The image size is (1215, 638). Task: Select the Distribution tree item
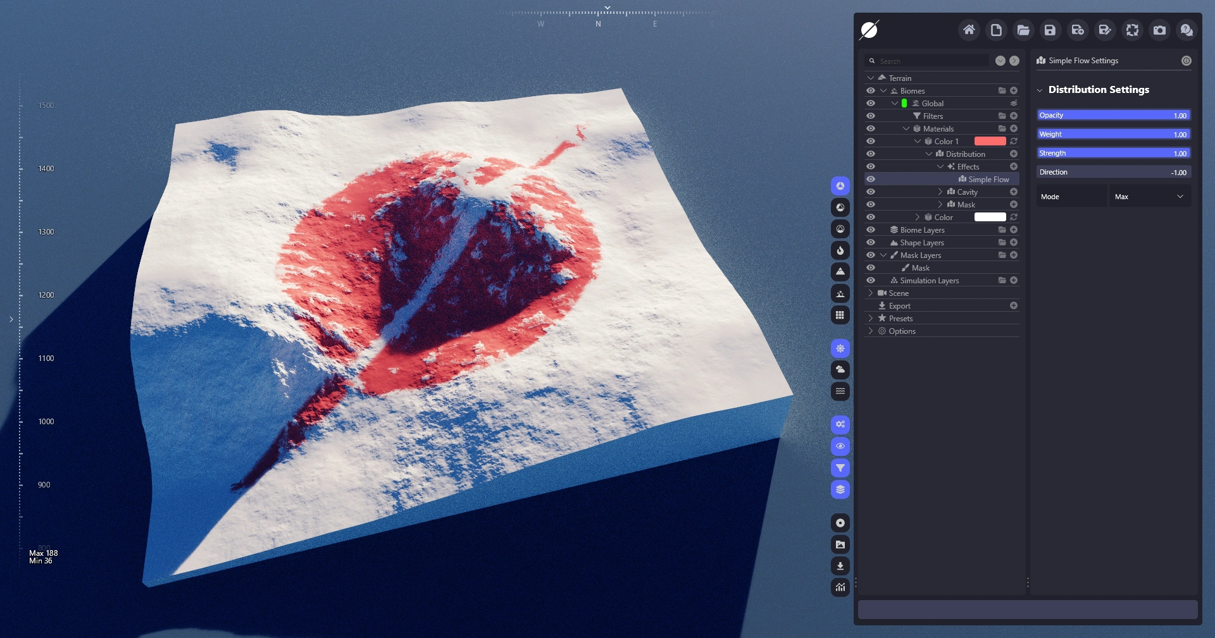pyautogui.click(x=966, y=154)
